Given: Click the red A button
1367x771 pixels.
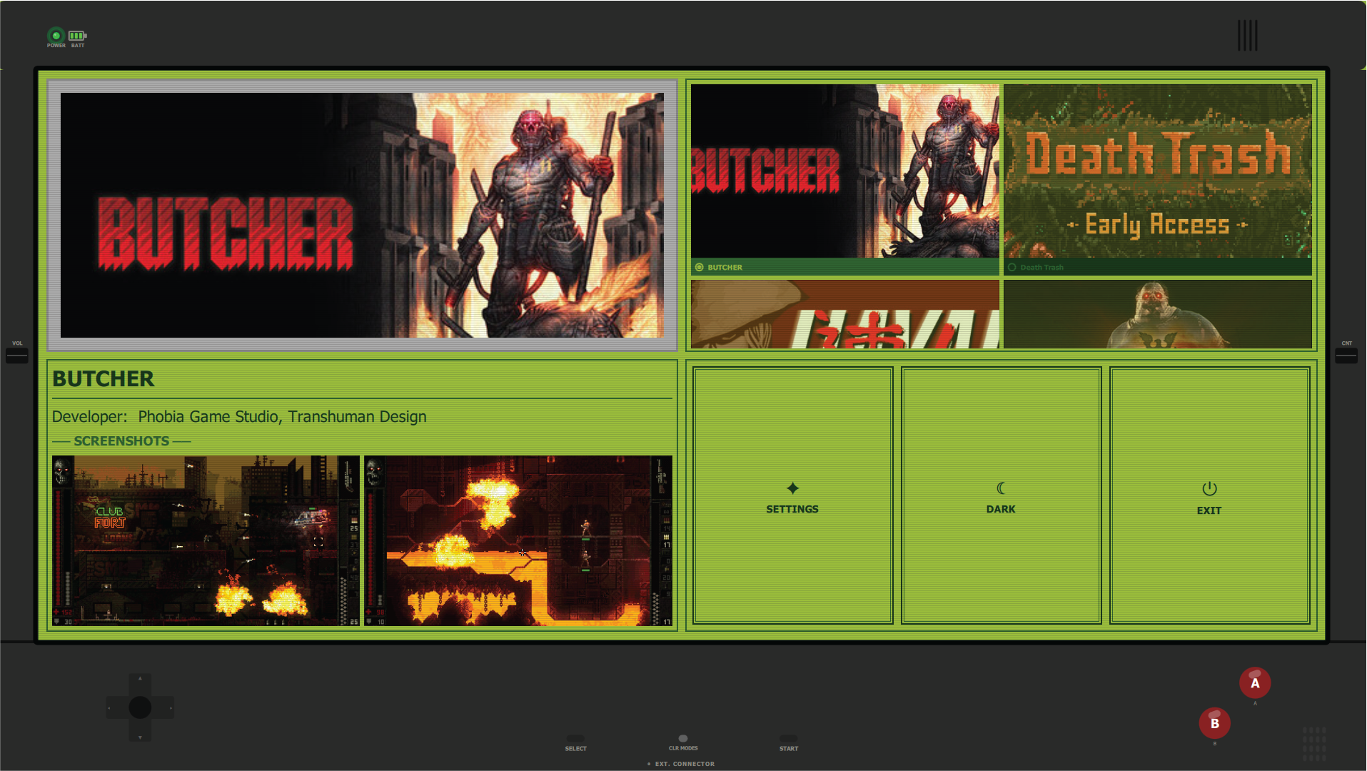Looking at the screenshot, I should point(1255,683).
